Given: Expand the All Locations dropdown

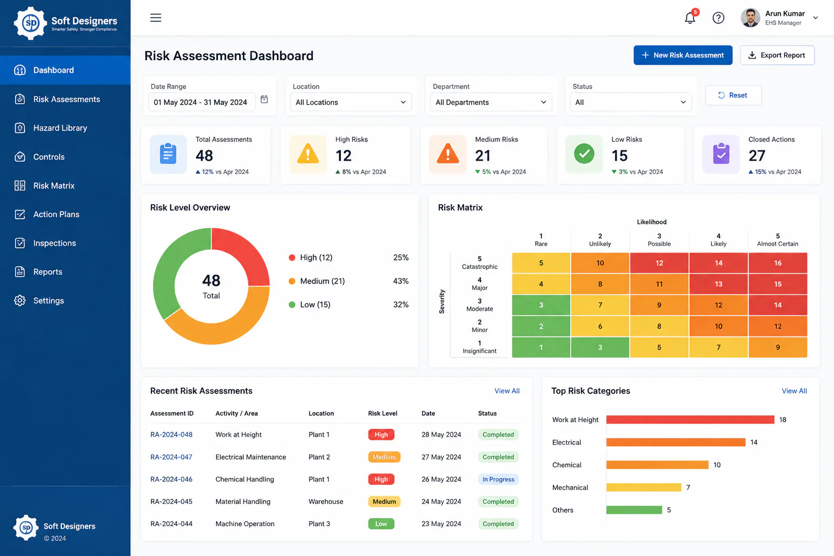Looking at the screenshot, I should click(351, 102).
